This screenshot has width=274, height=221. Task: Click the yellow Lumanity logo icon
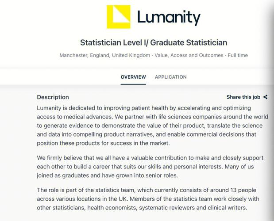119,17
